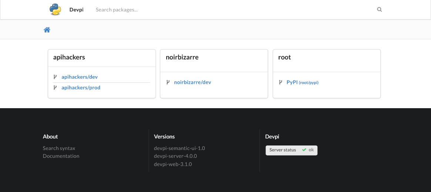
Task: Click devpi-server-4.0.0 version text
Action: pos(176,156)
